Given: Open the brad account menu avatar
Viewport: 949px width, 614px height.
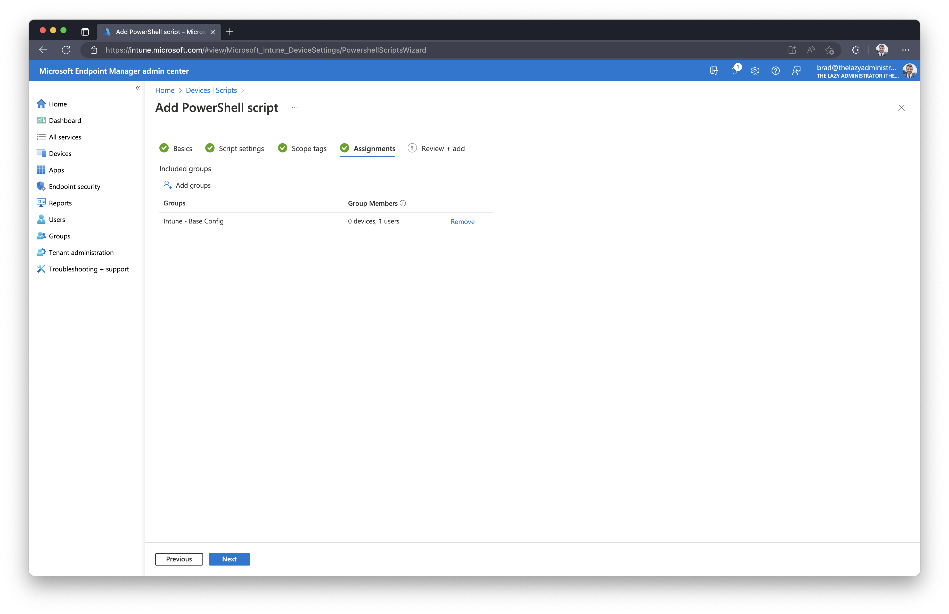Looking at the screenshot, I should coord(910,71).
